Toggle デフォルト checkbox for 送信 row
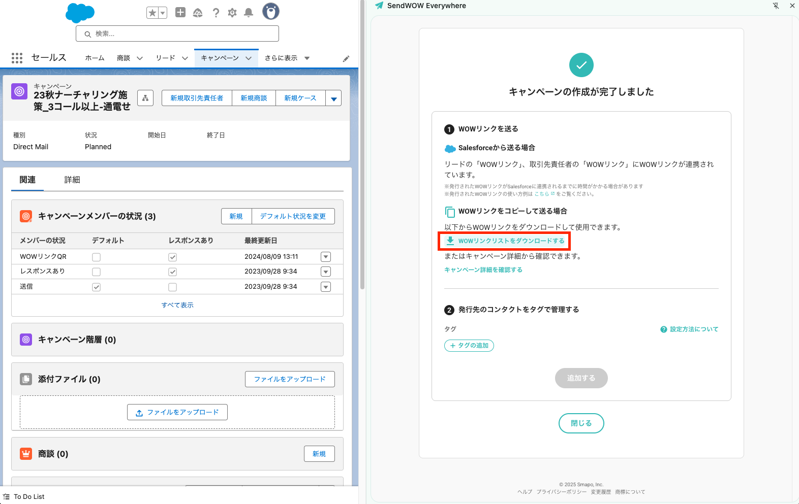 point(96,287)
